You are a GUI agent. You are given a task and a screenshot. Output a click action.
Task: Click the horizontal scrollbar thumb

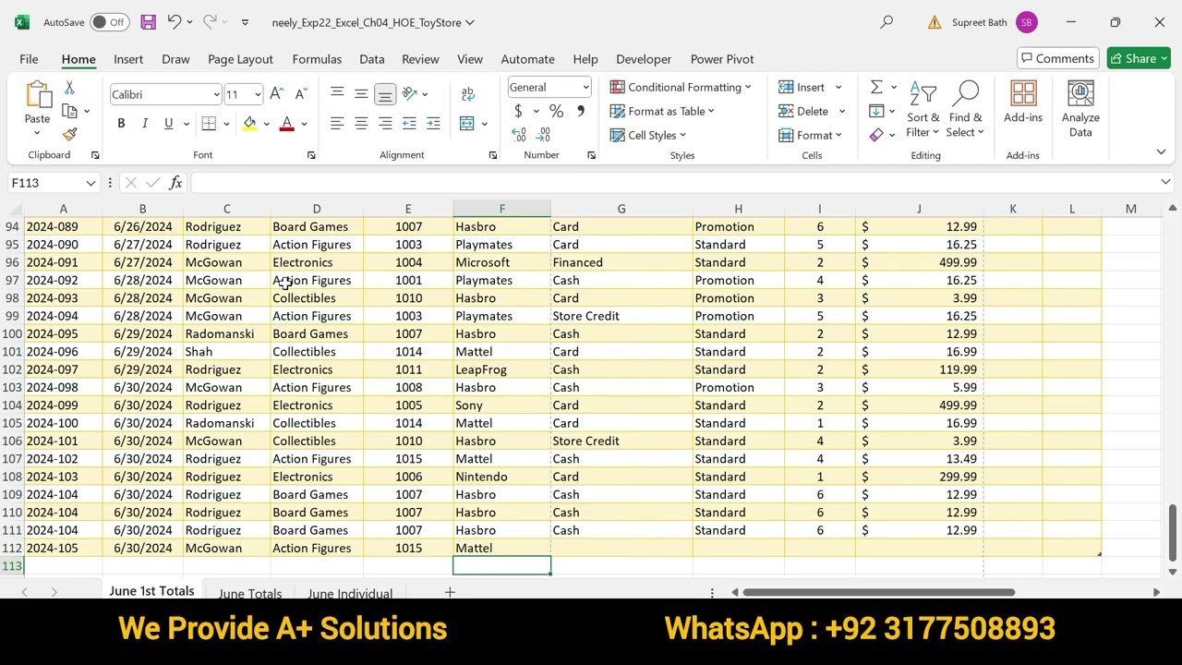coord(878,592)
